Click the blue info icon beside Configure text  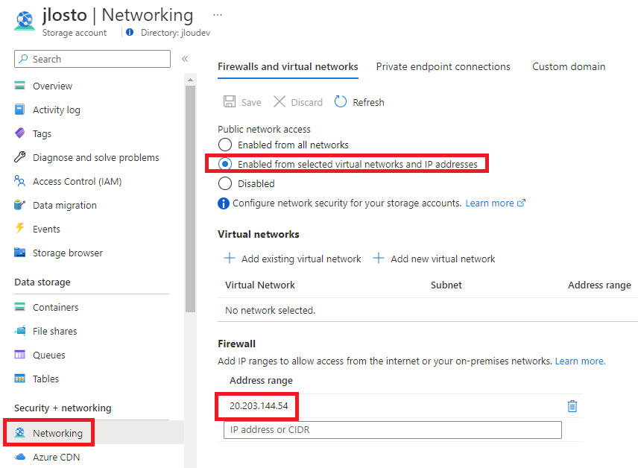[224, 203]
